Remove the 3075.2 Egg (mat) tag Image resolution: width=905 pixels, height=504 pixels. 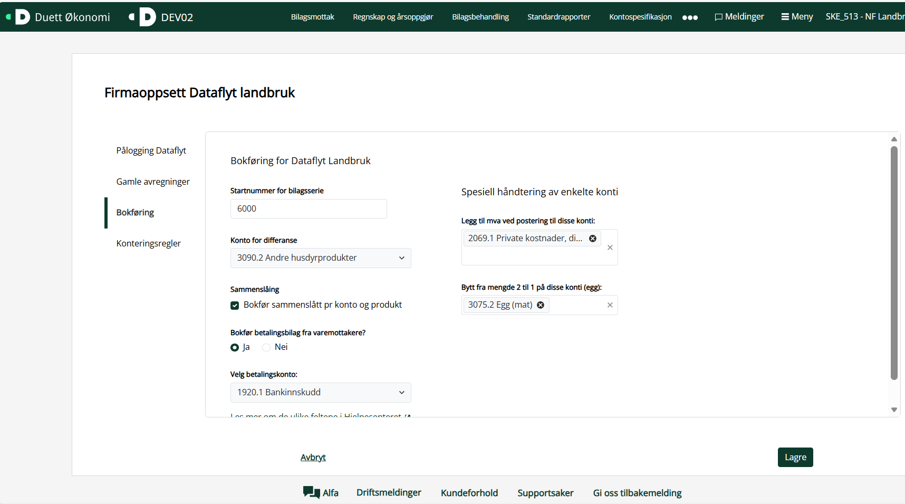[x=541, y=305]
